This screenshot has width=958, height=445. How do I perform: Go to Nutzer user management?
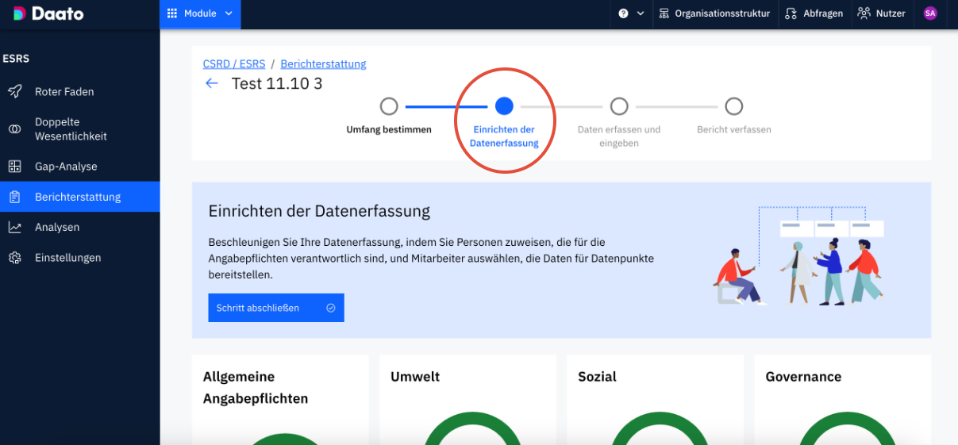coord(881,13)
